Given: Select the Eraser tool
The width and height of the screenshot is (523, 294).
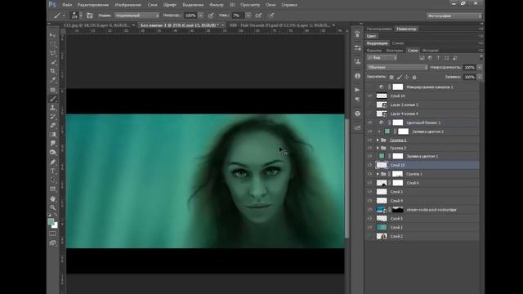Looking at the screenshot, I should coord(52,126).
